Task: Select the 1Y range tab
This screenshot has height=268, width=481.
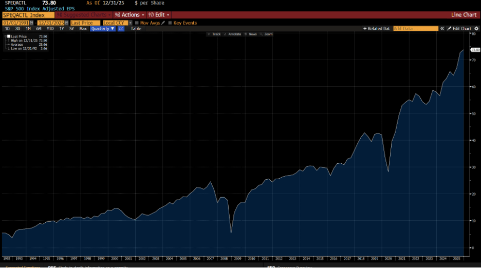Action: 62,29
